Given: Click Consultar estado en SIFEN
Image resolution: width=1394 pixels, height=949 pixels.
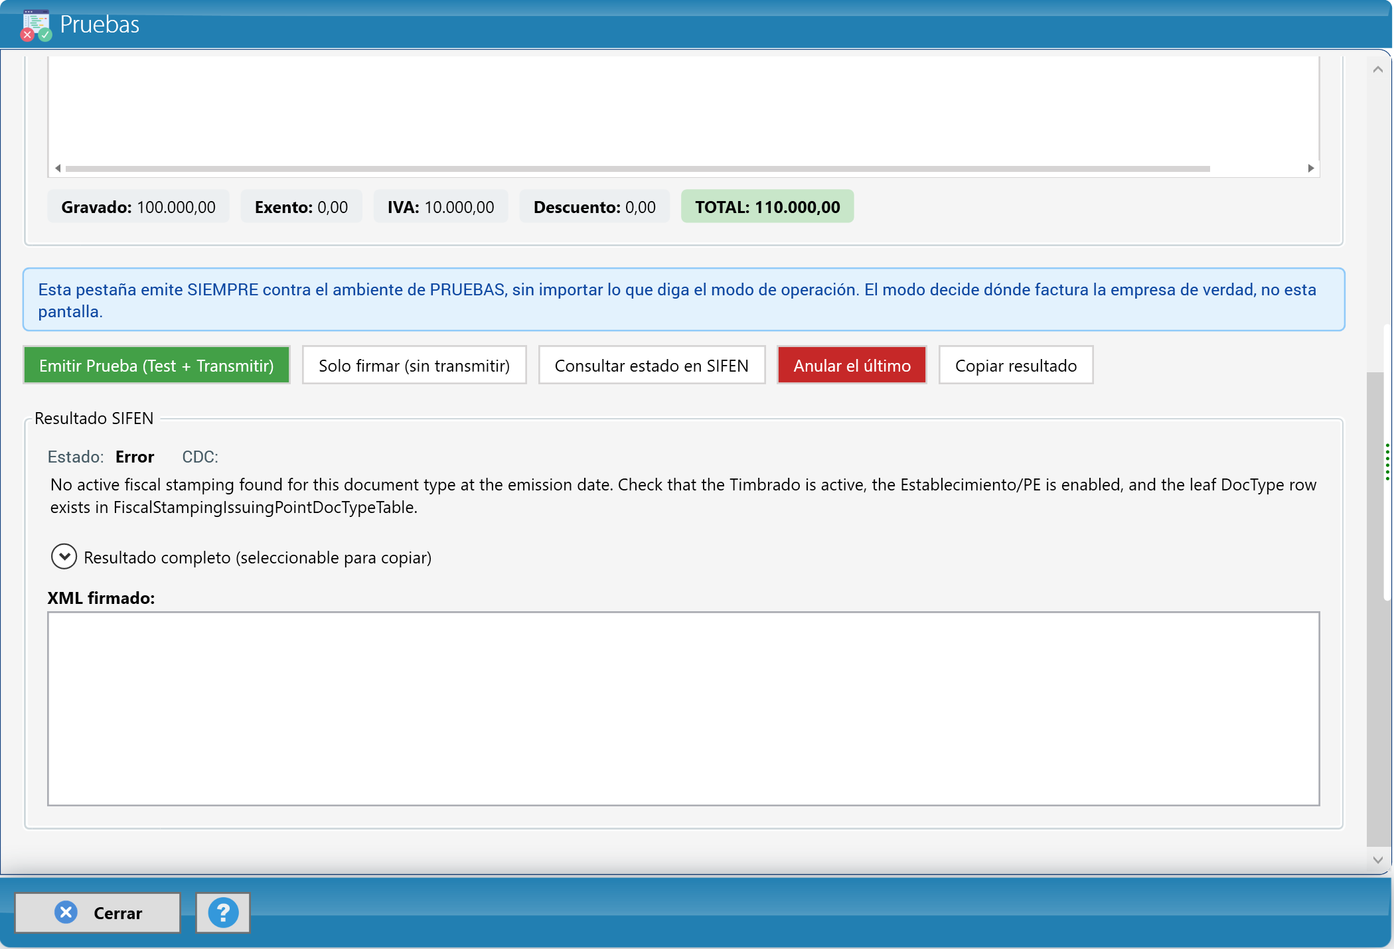Looking at the screenshot, I should pyautogui.click(x=652, y=365).
